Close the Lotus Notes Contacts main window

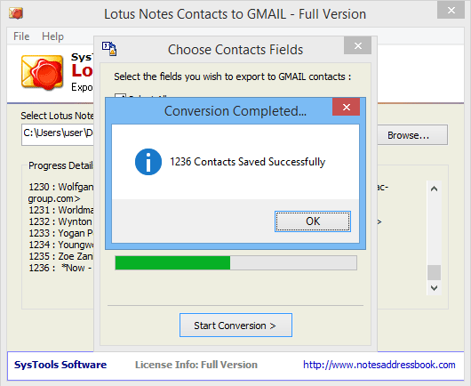pyautogui.click(x=451, y=11)
